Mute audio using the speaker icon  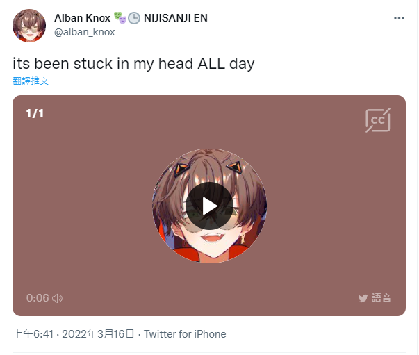(58, 298)
